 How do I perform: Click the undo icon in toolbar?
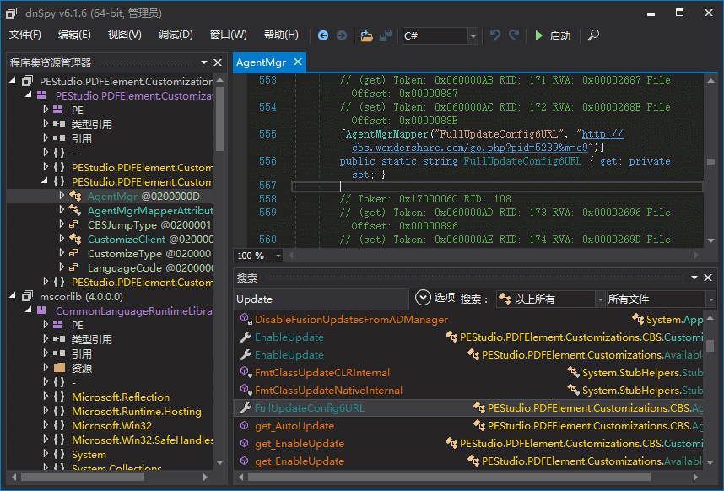pyautogui.click(x=495, y=35)
